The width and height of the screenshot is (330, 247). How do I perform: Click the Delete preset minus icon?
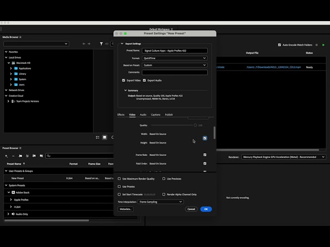point(13,156)
